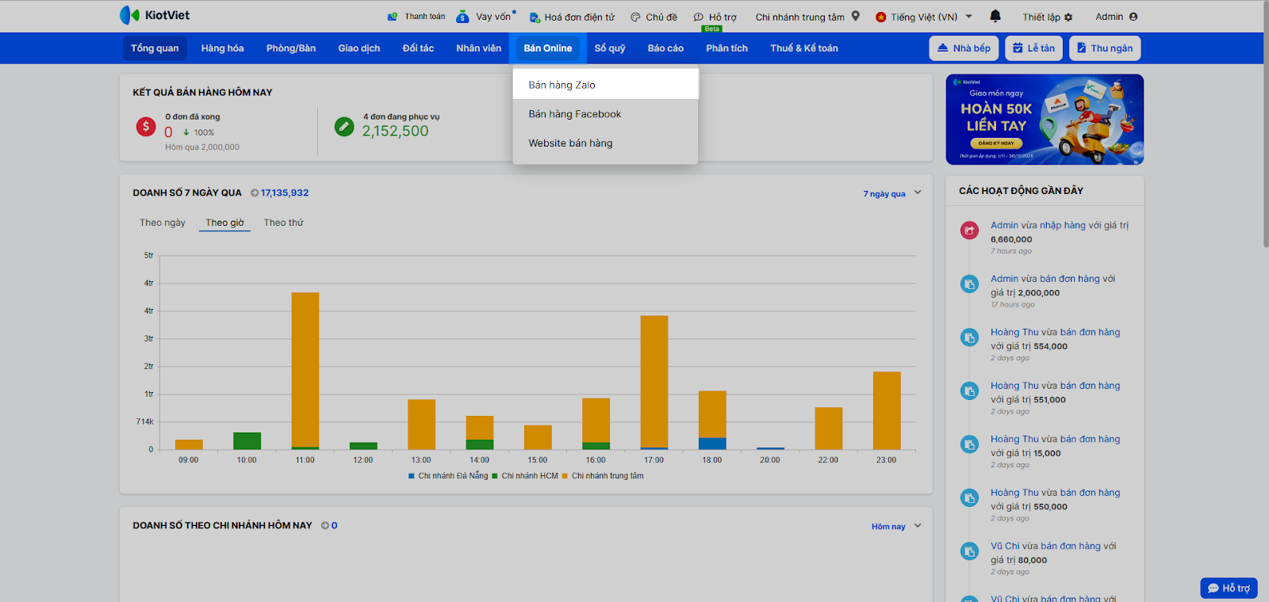Open Thiết lập settings gear
This screenshot has width=1269, height=602.
click(1068, 17)
